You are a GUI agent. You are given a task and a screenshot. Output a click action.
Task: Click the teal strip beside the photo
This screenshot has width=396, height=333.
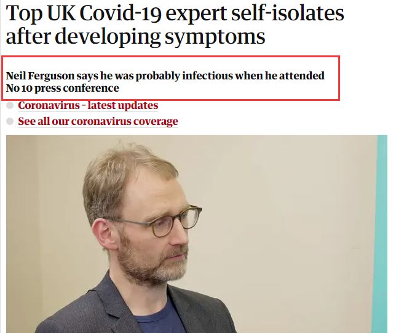pyautogui.click(x=382, y=234)
